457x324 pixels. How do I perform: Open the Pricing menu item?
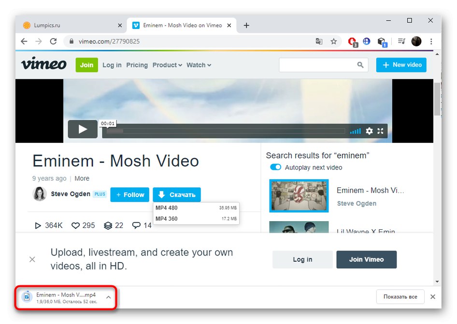pyautogui.click(x=137, y=65)
